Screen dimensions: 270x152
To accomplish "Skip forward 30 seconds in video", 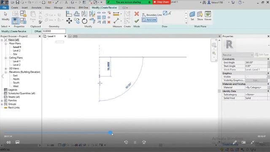I will 144,142.
